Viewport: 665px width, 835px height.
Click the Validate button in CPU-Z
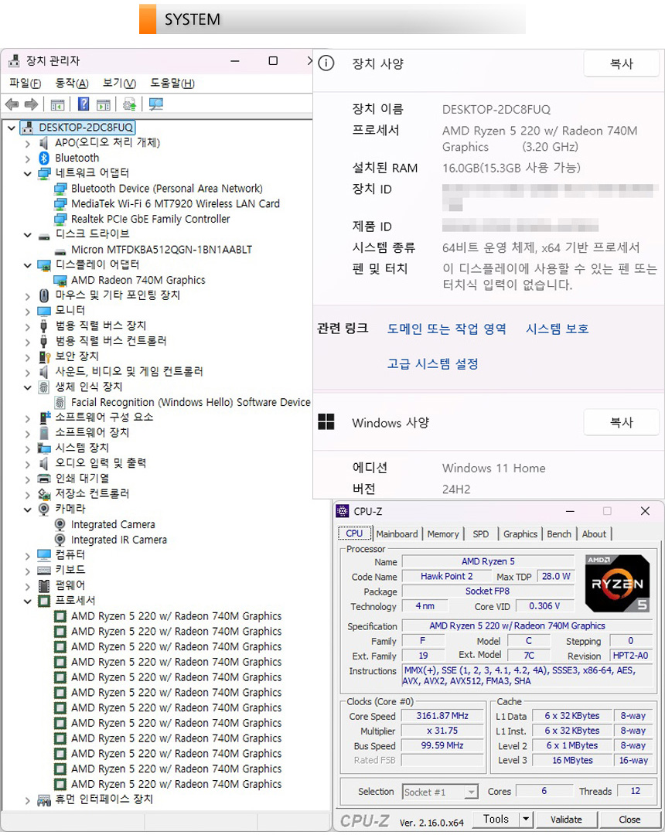tap(566, 819)
